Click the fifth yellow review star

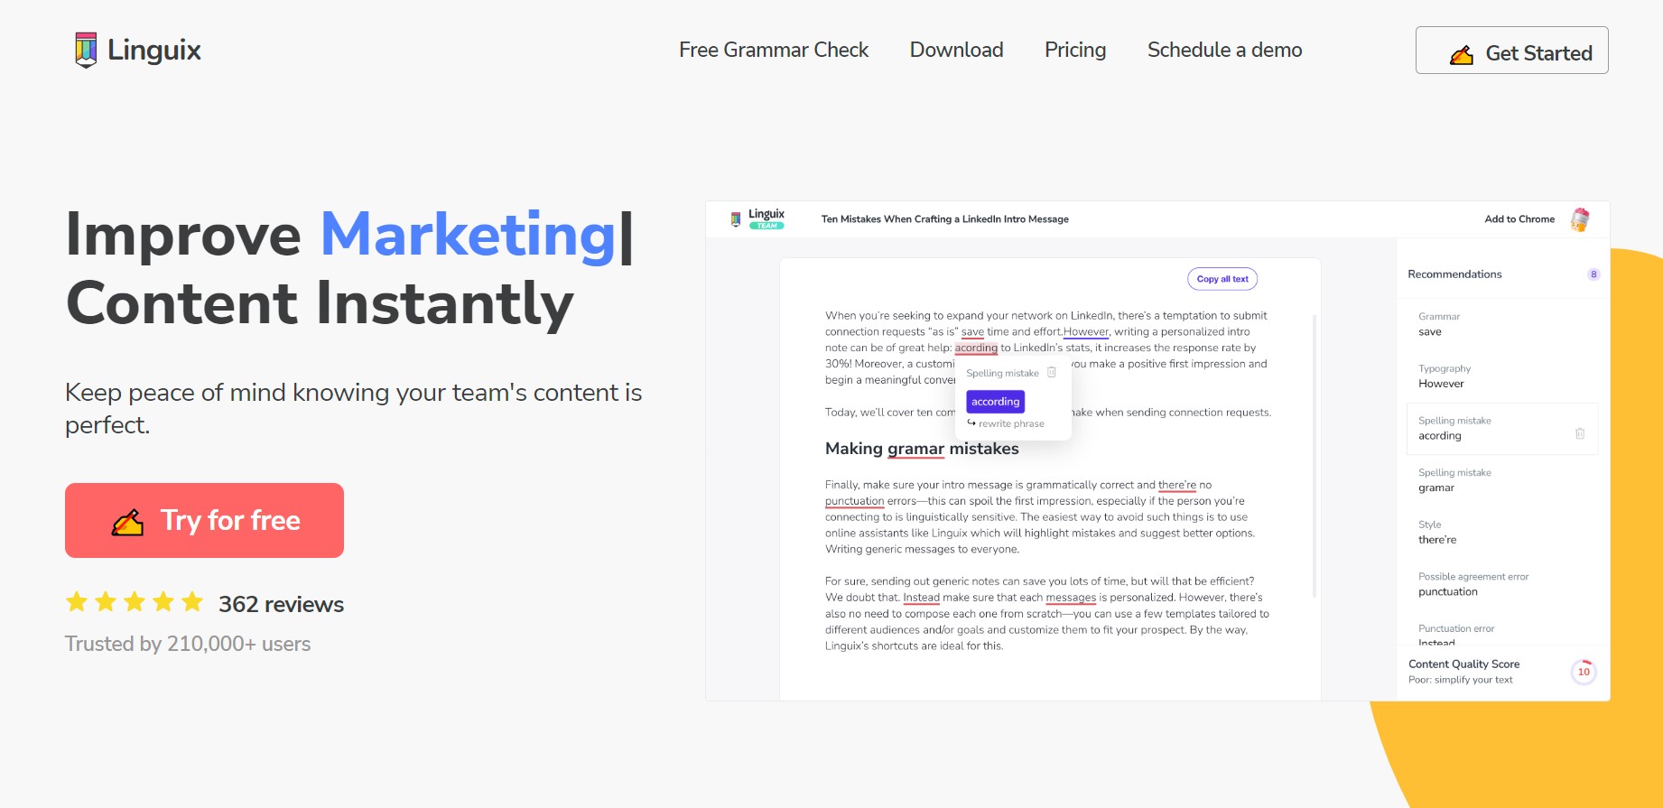tap(192, 602)
